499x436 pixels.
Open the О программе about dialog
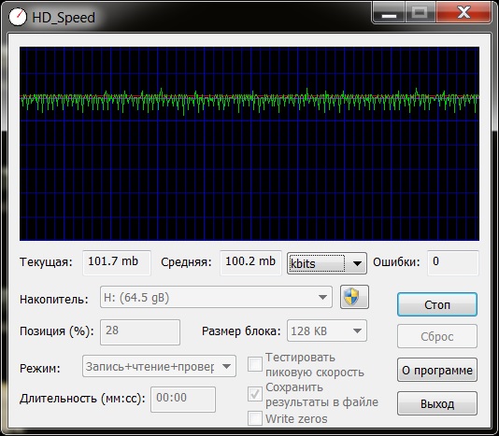[437, 370]
